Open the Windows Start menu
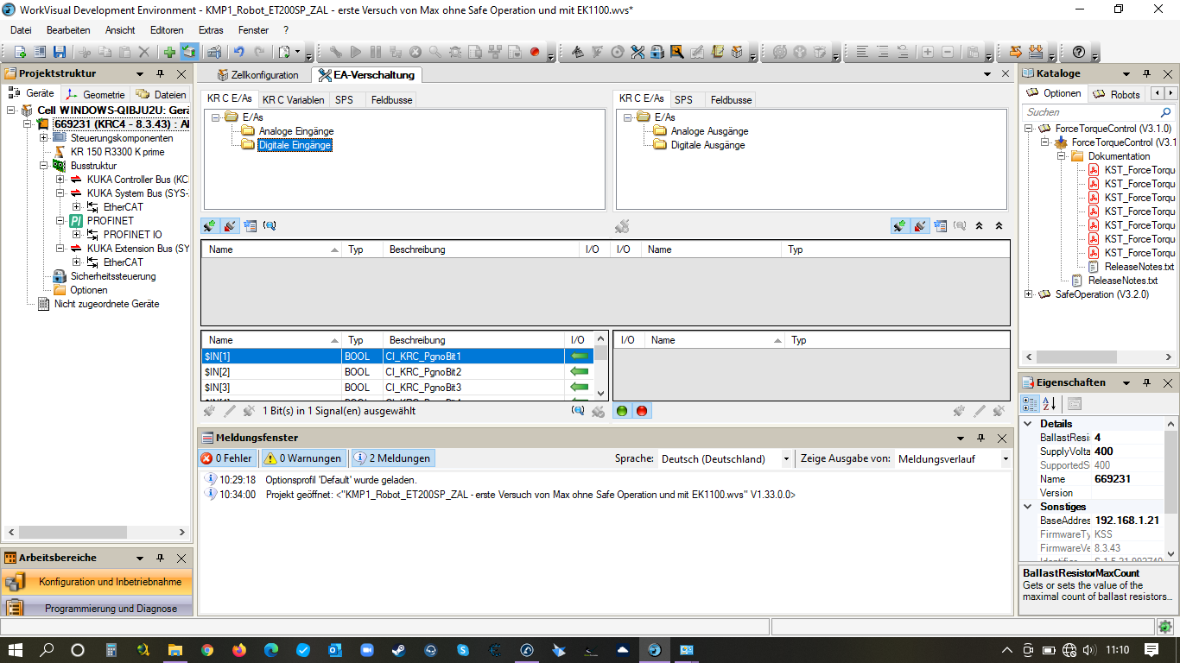 [16, 649]
